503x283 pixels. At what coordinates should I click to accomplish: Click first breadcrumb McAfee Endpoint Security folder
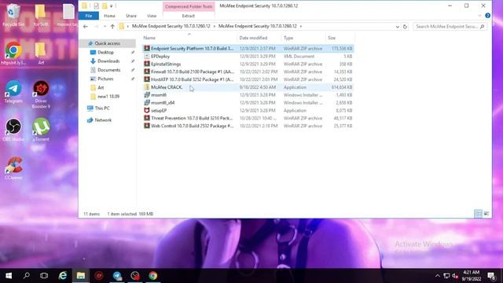coord(171,26)
